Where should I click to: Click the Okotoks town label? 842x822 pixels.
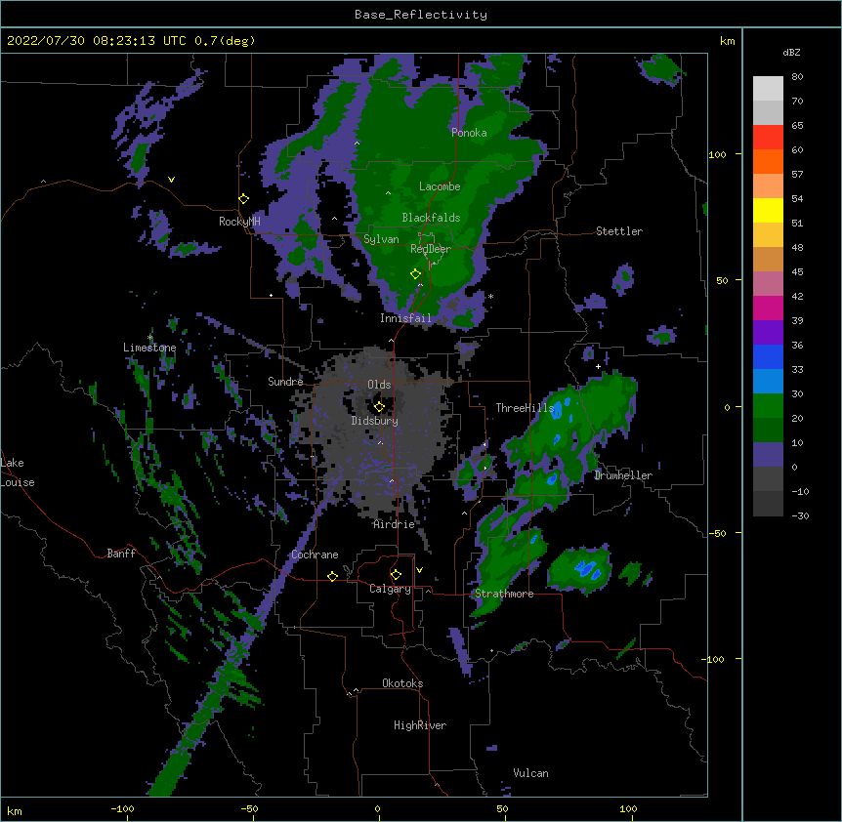point(402,683)
